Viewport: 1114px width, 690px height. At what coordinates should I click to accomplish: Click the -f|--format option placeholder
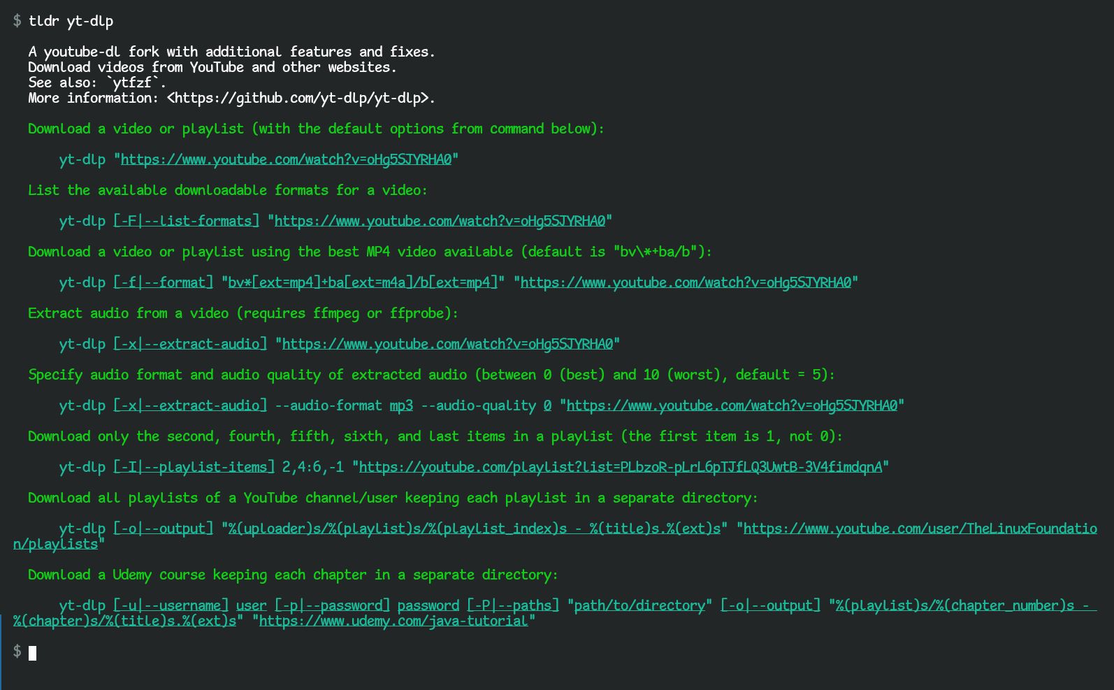click(x=163, y=282)
